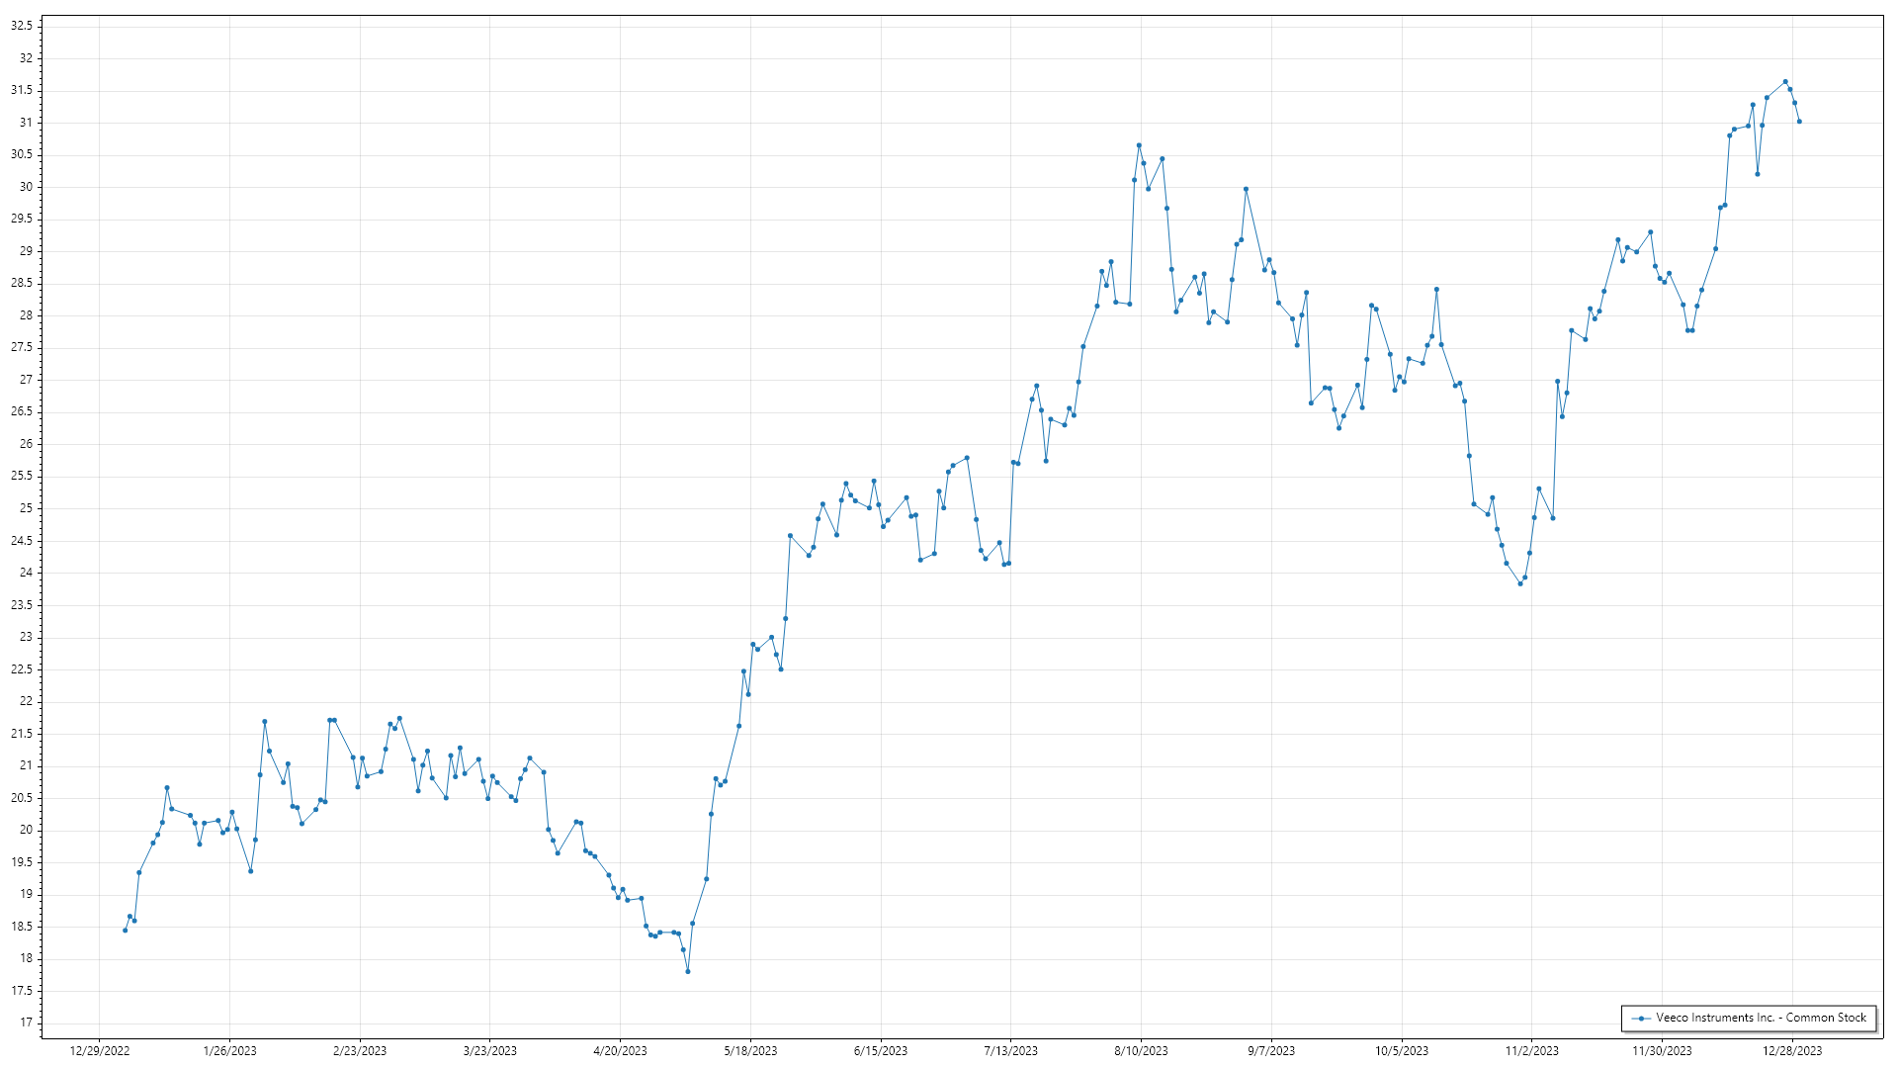Click the 12/29/2022 x-axis date label

tap(100, 1051)
